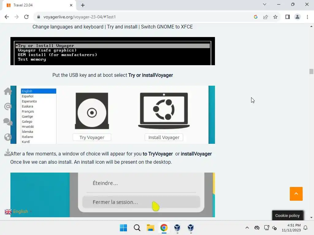Open the tab search chevron
Screen dimensions: 314x235
coord(265,4)
